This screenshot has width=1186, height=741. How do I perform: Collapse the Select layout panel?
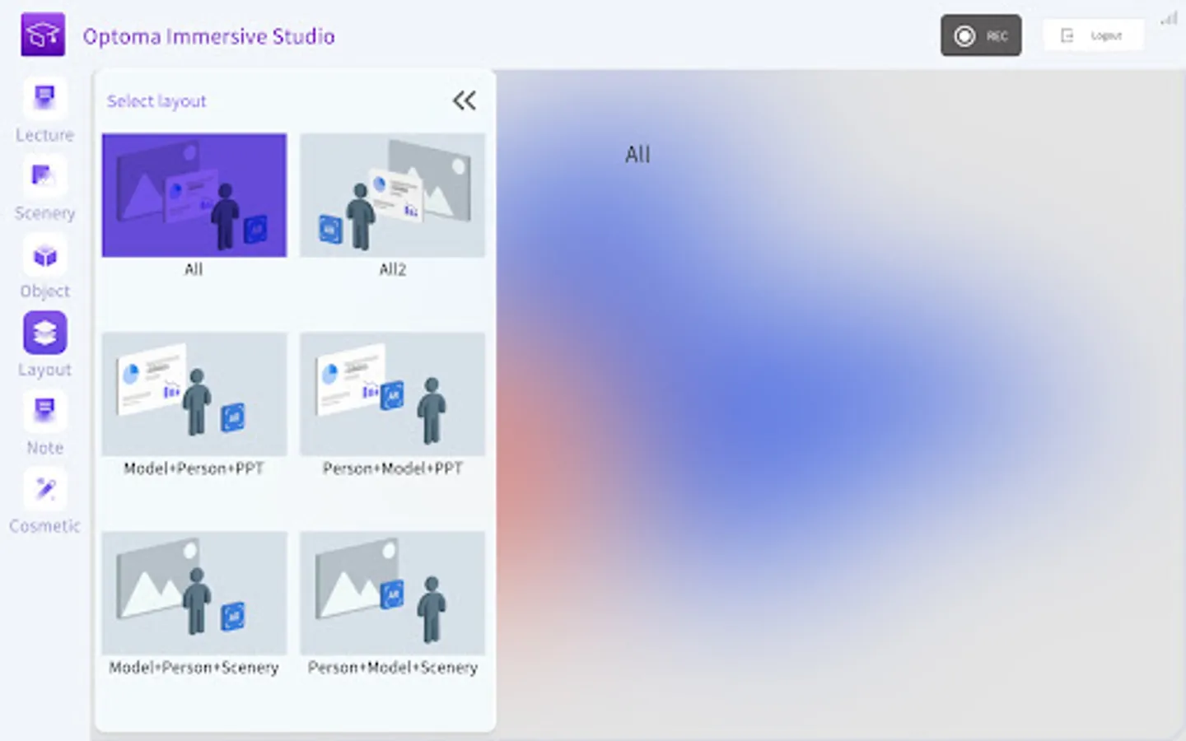point(464,100)
